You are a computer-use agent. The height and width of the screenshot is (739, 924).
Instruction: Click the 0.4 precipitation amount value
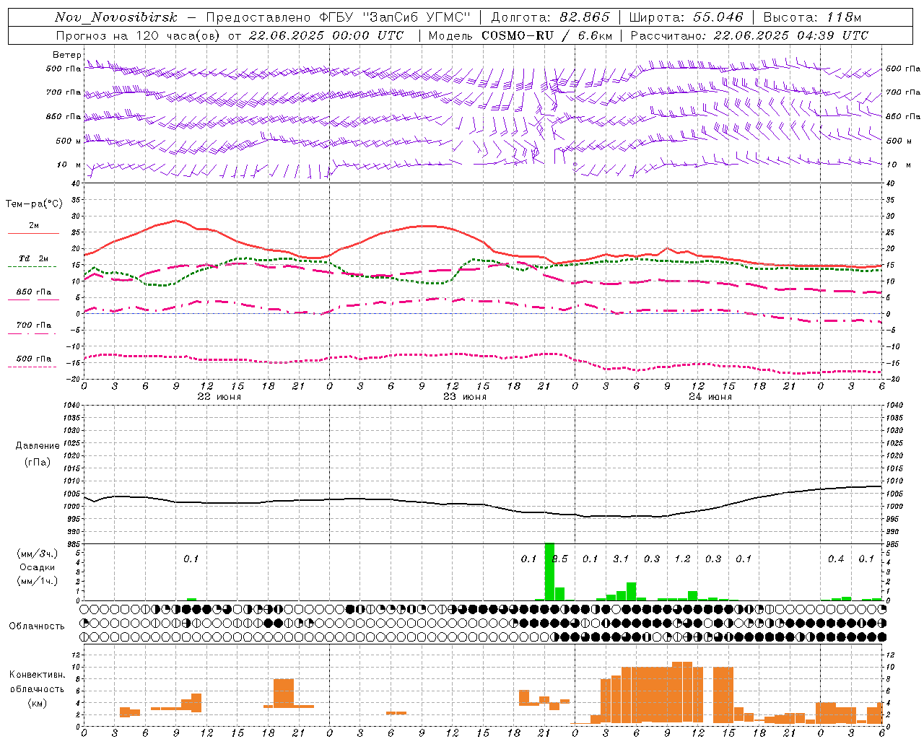coord(836,559)
